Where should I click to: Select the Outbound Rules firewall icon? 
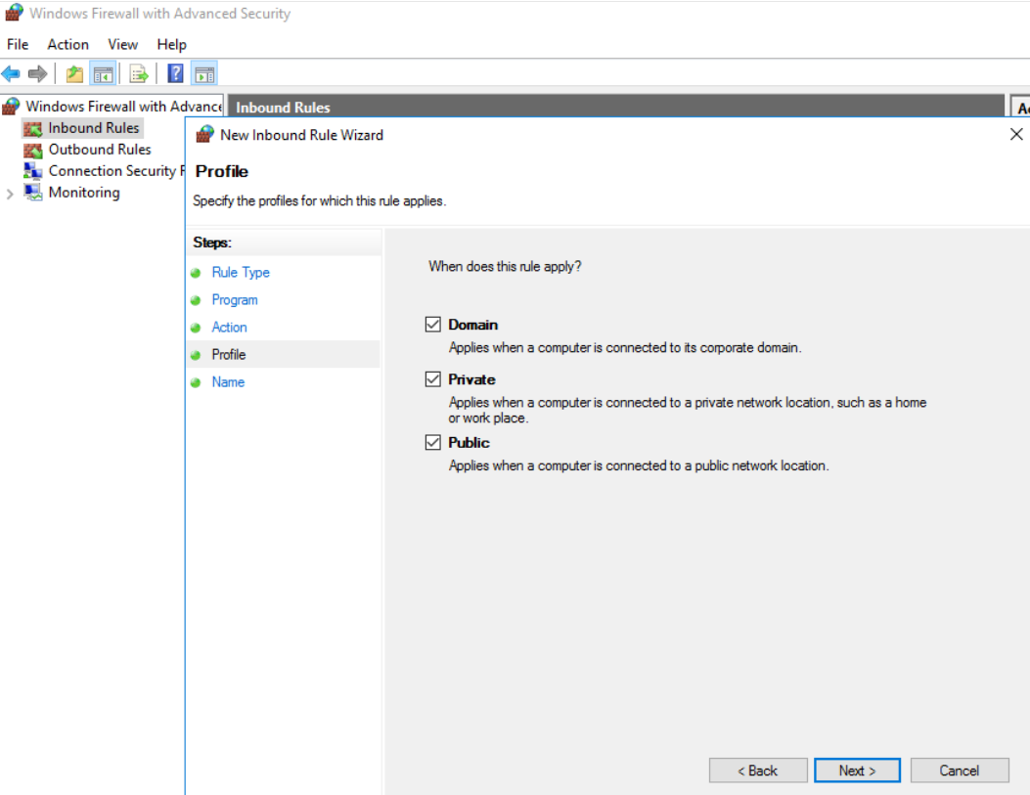[33, 150]
